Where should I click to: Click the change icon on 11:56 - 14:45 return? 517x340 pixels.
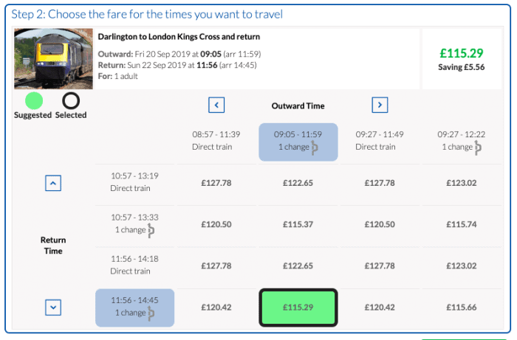click(151, 313)
